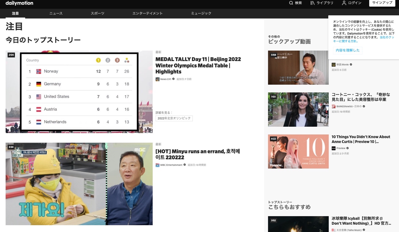Click the 検索 label in the header
Viewport: 399px width, 232px height.
tap(298, 3)
